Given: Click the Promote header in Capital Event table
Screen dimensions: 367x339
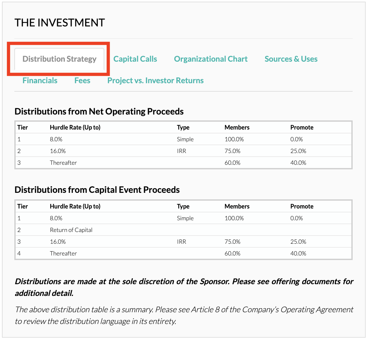Looking at the screenshot, I should [x=302, y=207].
